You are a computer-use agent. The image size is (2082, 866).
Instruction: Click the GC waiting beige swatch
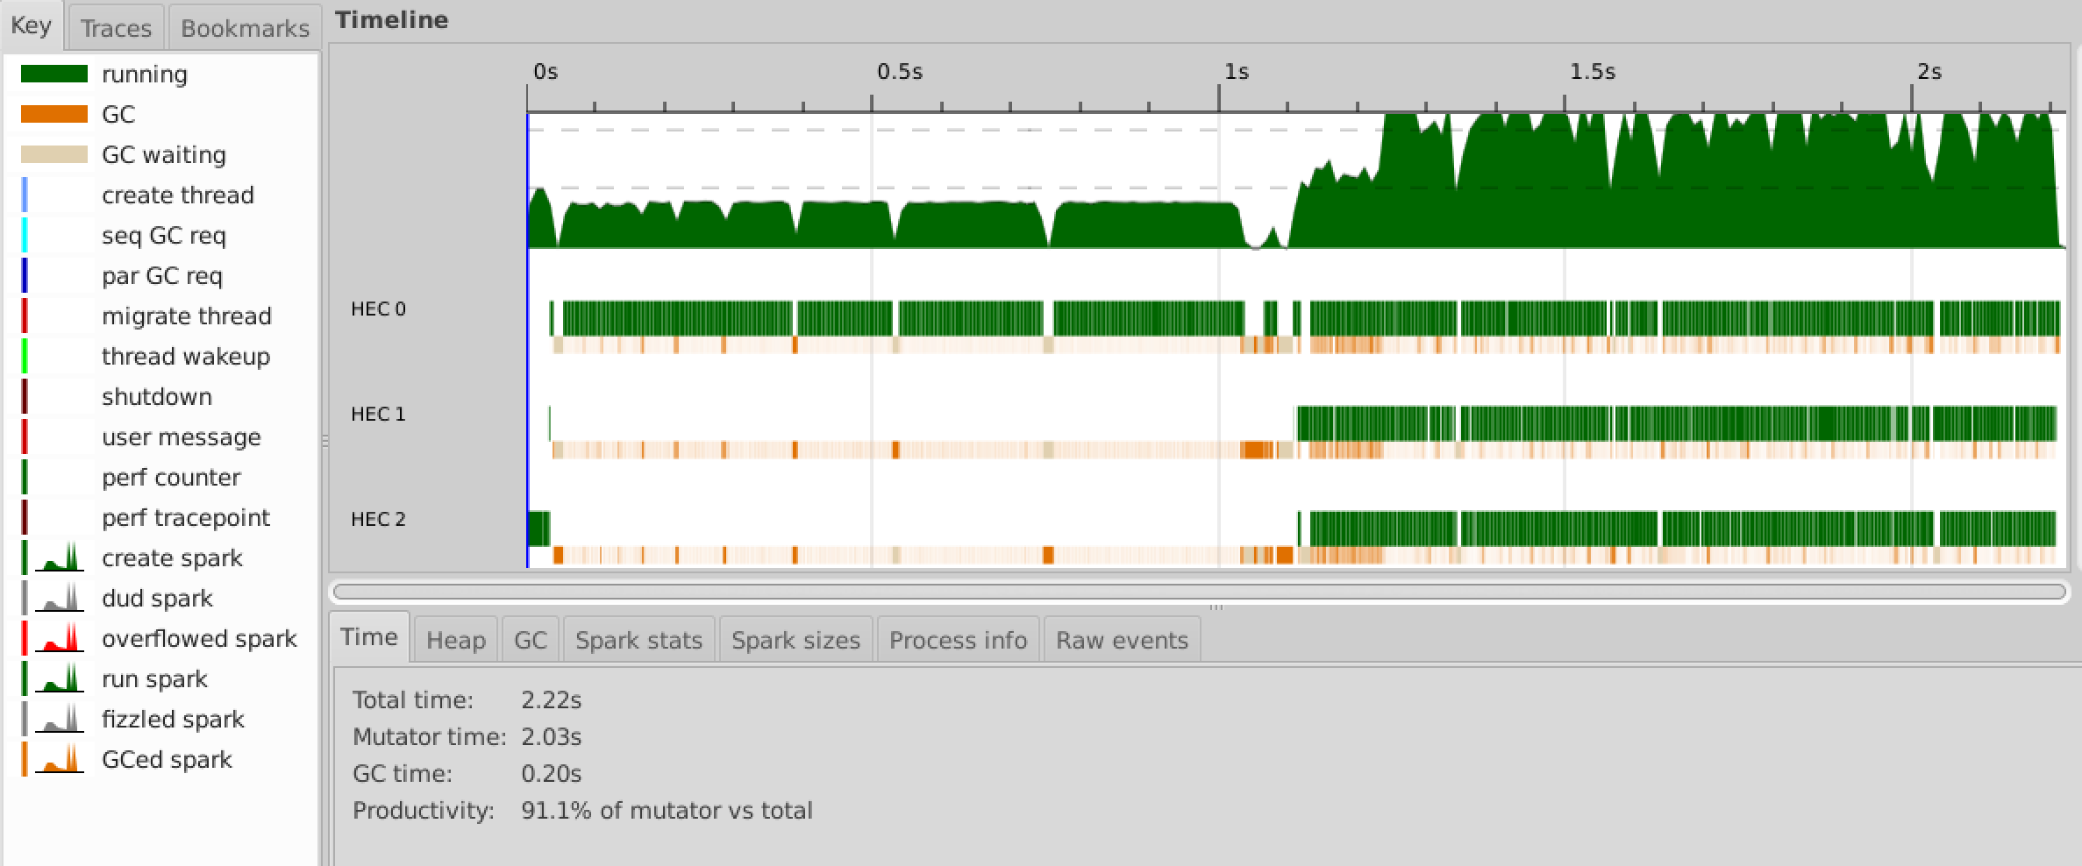[54, 155]
